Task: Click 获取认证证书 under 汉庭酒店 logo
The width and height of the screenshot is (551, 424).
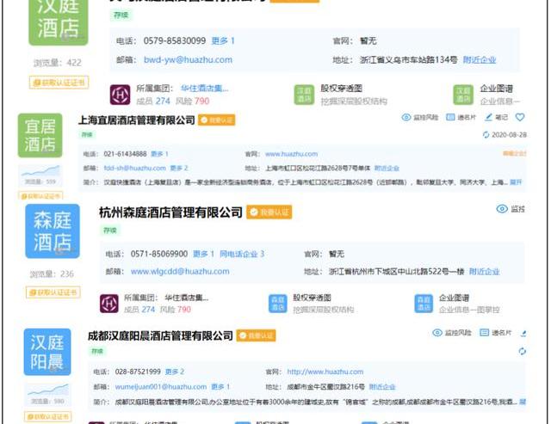Action: point(58,83)
